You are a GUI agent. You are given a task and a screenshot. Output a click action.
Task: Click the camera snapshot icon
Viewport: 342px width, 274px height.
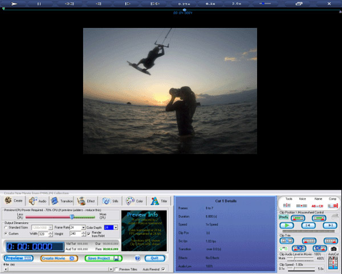(x=333, y=249)
